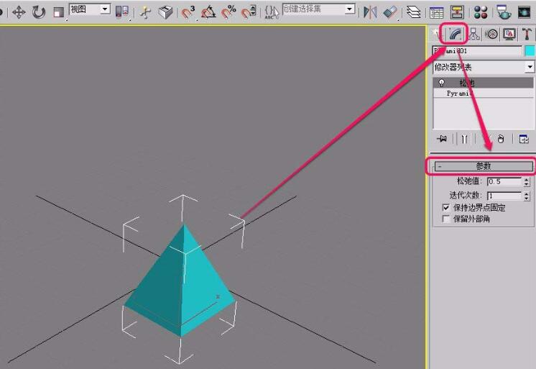Toggle Percent Snap

click(x=228, y=13)
